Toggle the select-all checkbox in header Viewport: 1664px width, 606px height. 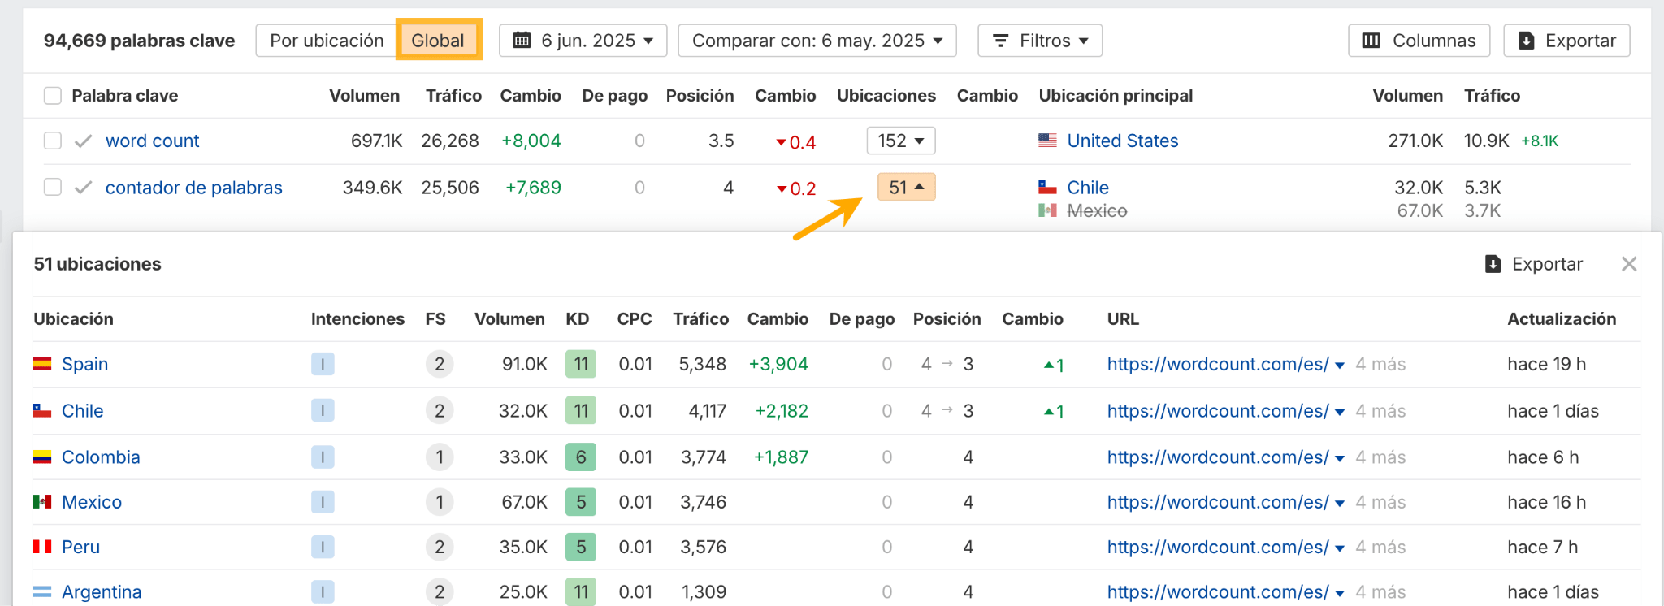[x=53, y=96]
